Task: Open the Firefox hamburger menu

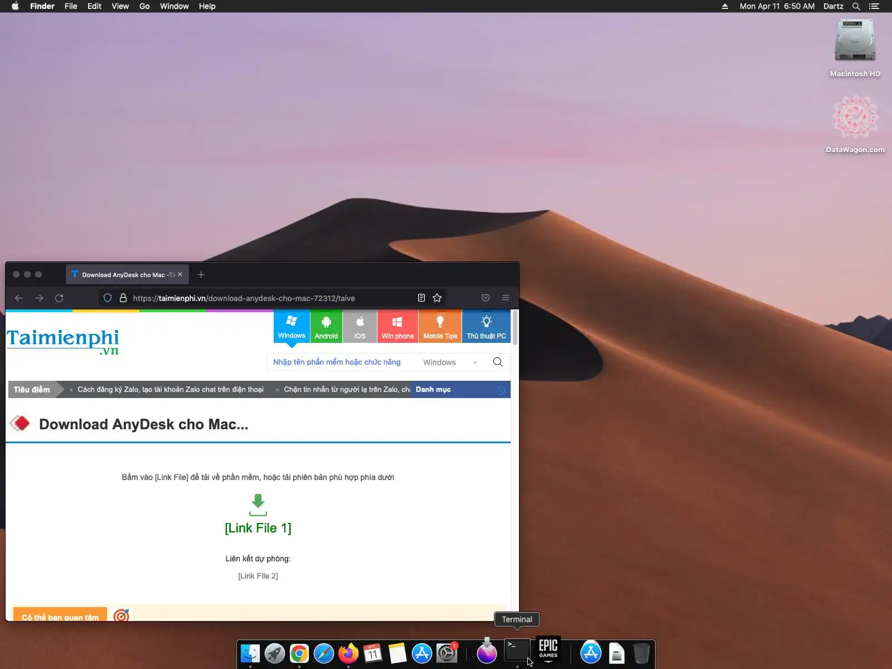Action: coord(506,298)
